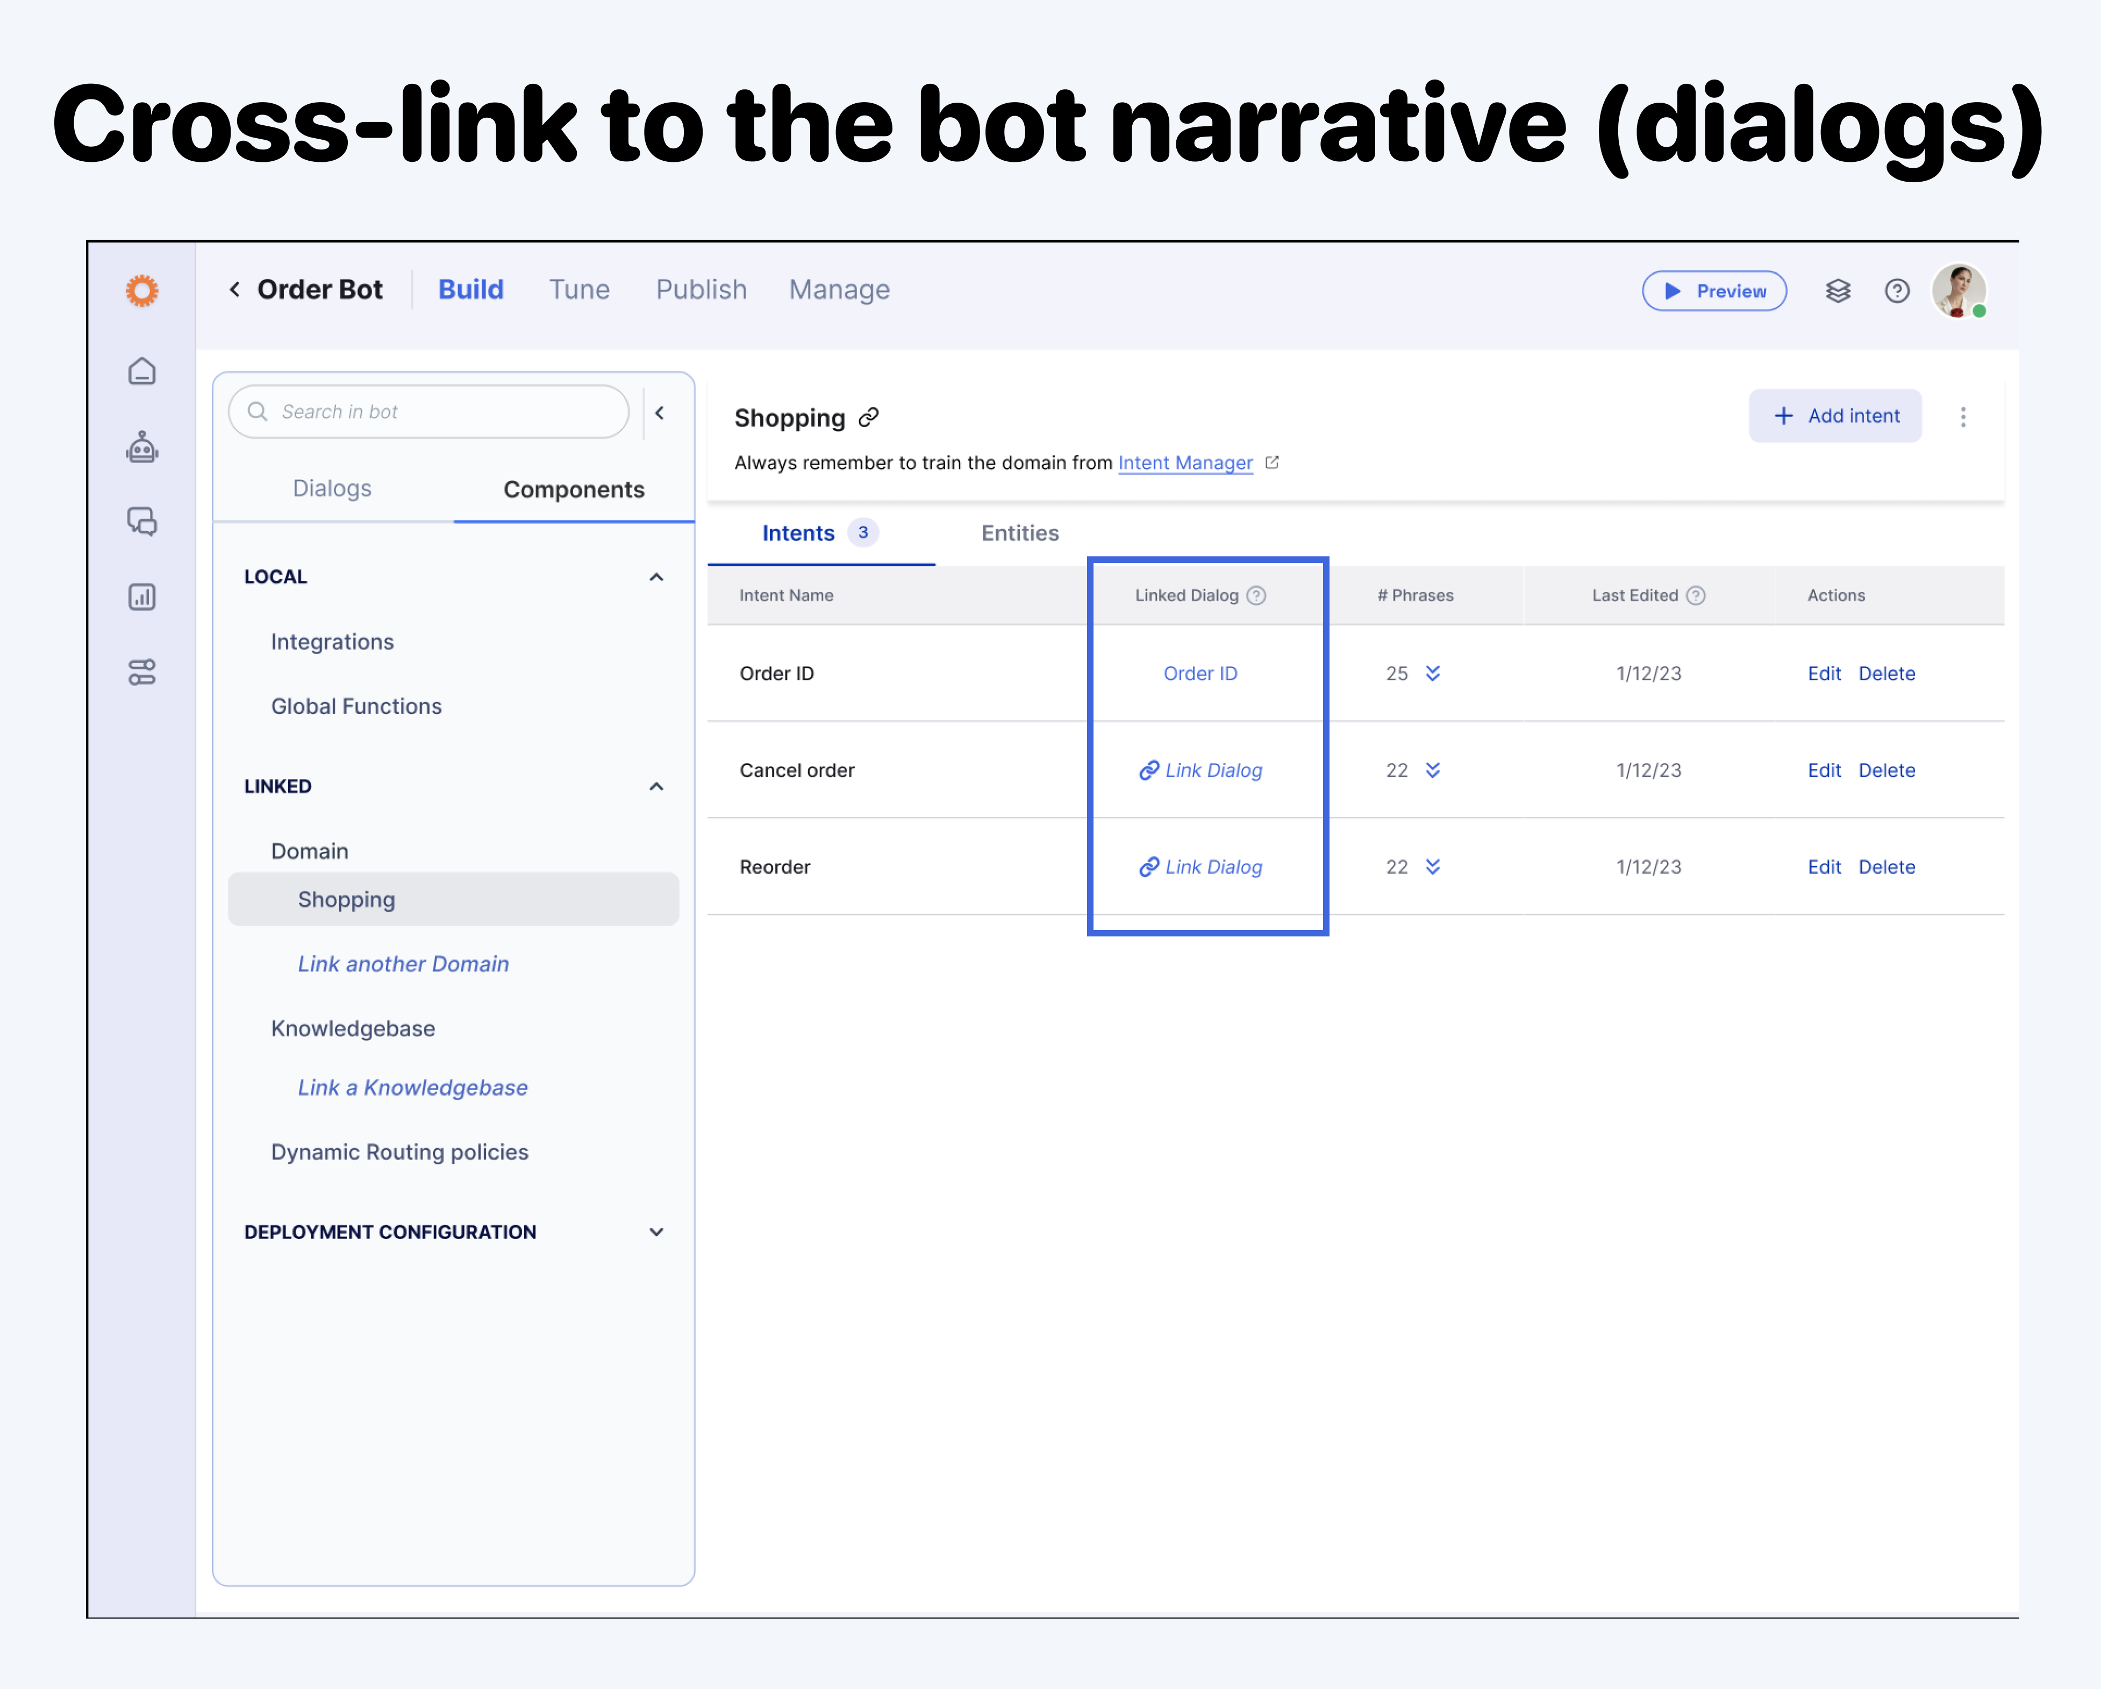The width and height of the screenshot is (2101, 1689).
Task: Open the Intent Manager link
Action: pyautogui.click(x=1185, y=463)
